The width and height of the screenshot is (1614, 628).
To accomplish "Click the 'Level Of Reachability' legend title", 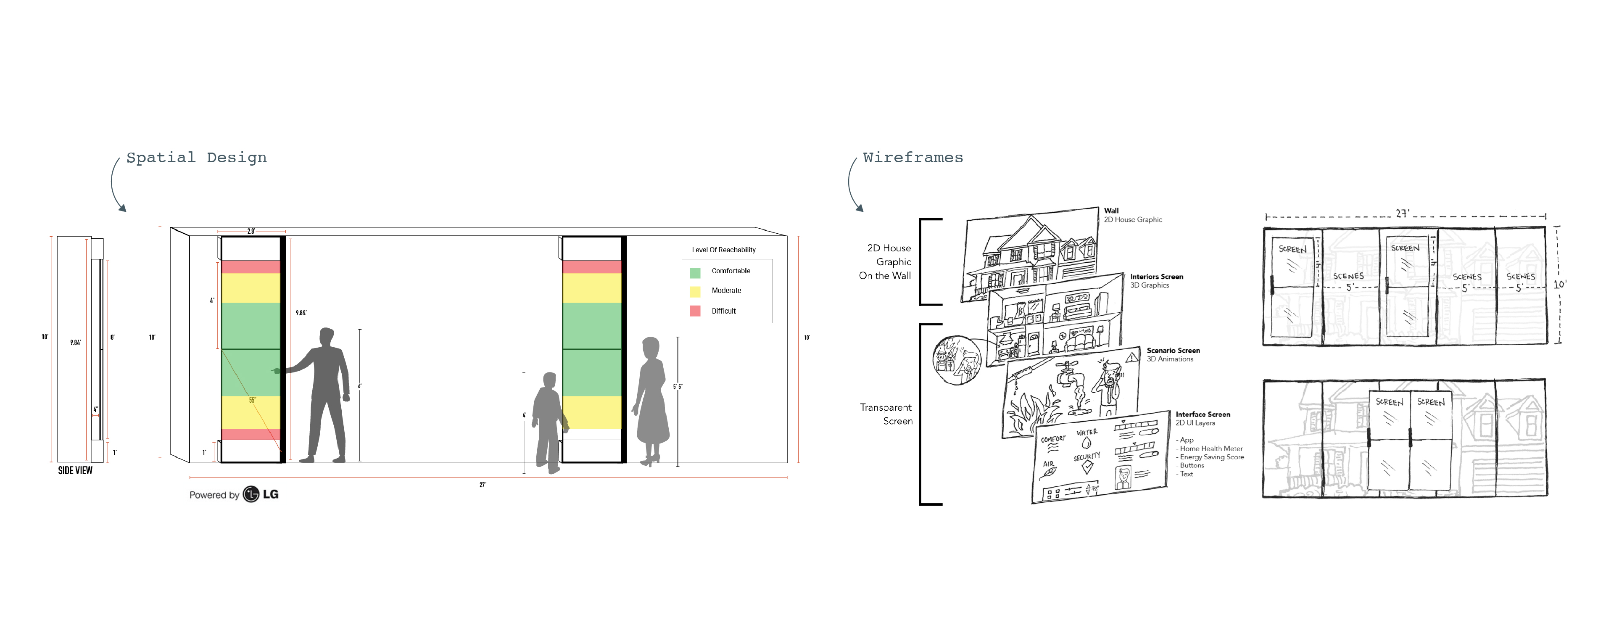I will [x=724, y=250].
